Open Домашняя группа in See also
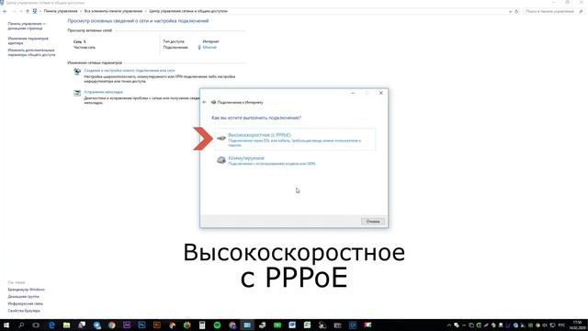588x331 pixels. (23, 296)
